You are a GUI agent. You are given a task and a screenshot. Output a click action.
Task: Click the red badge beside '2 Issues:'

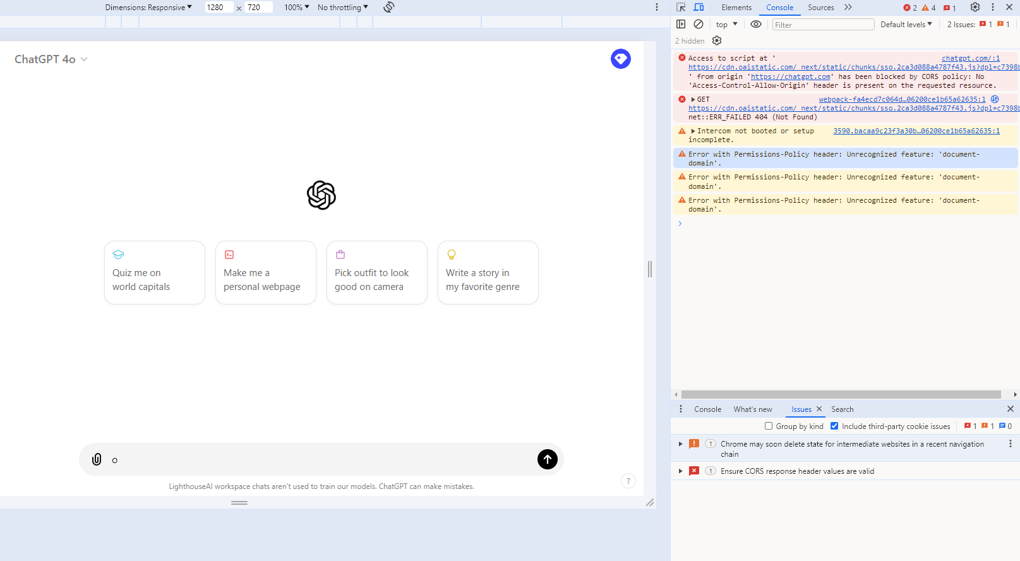click(986, 24)
